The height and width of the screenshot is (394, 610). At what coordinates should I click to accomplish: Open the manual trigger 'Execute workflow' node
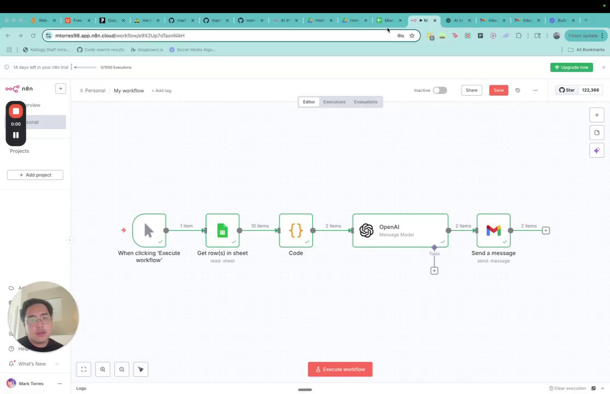pos(149,230)
